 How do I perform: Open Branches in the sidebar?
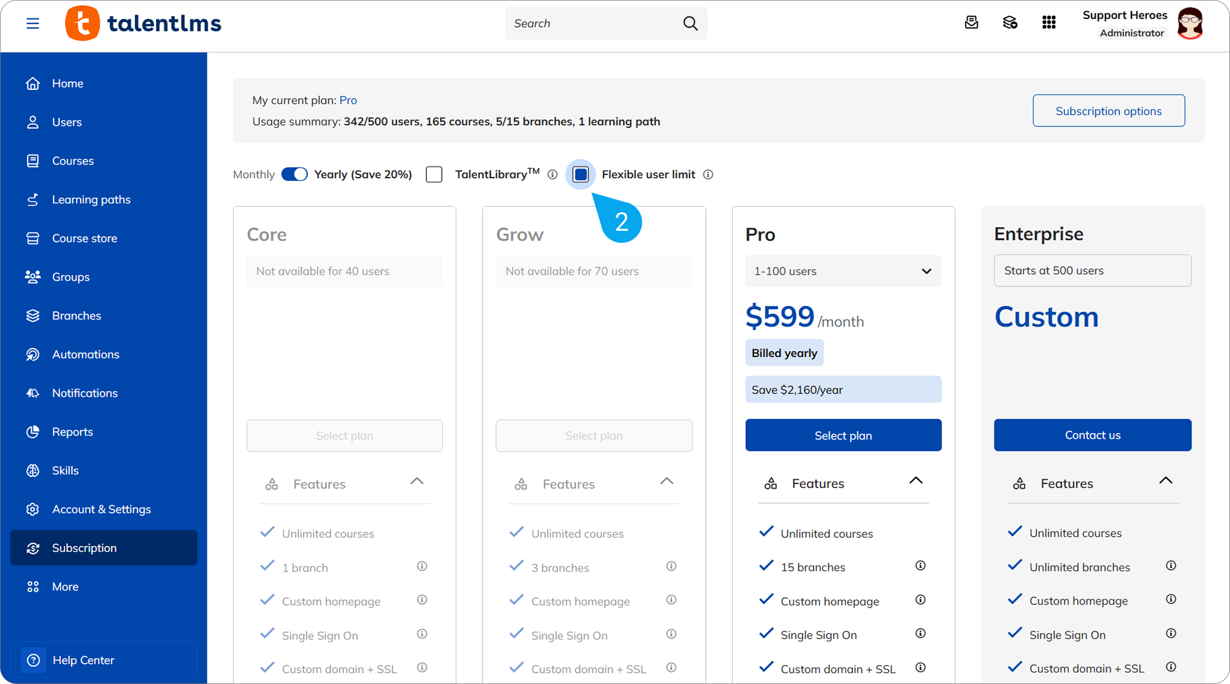104,316
